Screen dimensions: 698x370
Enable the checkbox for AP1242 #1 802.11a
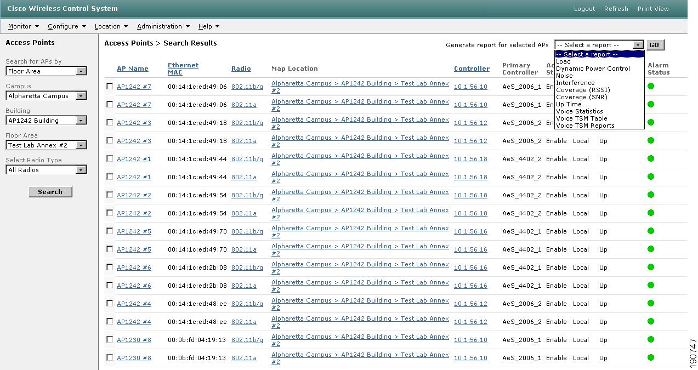click(110, 177)
